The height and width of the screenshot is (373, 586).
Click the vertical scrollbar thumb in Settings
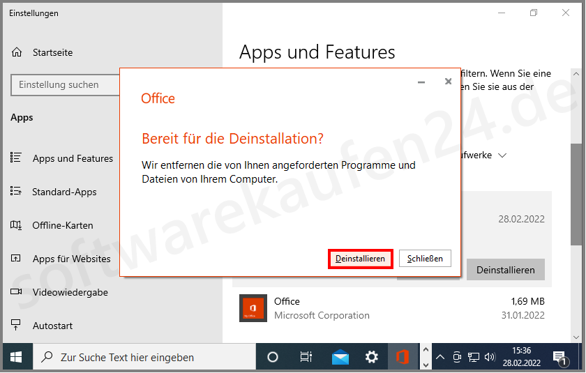[x=576, y=194]
